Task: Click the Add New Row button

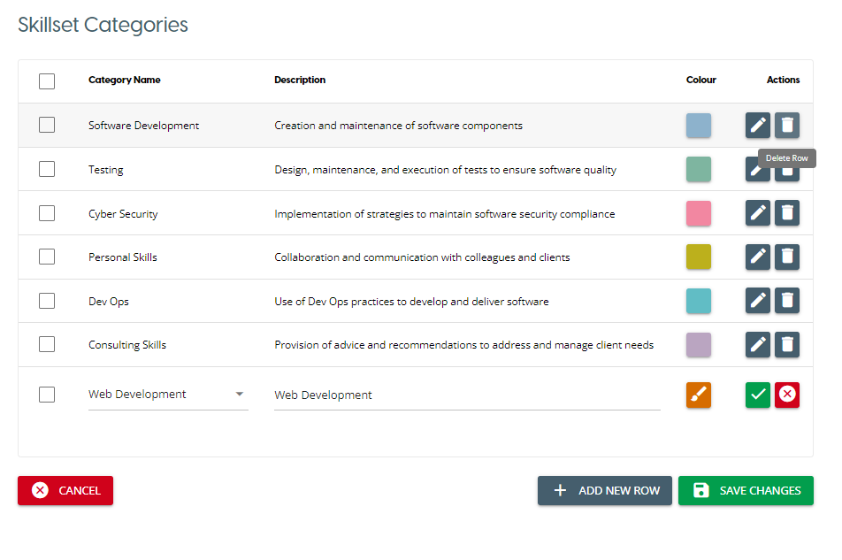Action: (x=605, y=491)
